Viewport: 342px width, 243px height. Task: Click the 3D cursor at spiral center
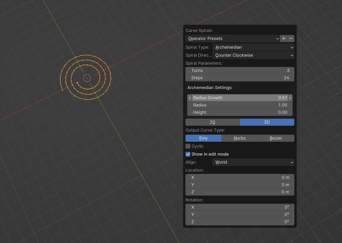tap(87, 78)
